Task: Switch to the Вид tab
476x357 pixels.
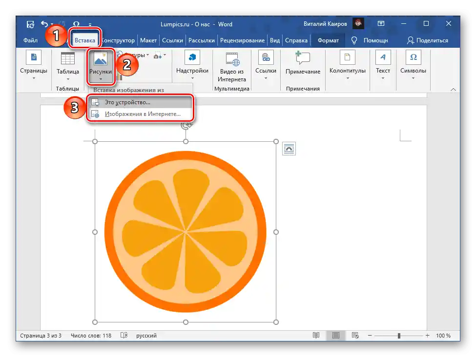Action: click(275, 40)
